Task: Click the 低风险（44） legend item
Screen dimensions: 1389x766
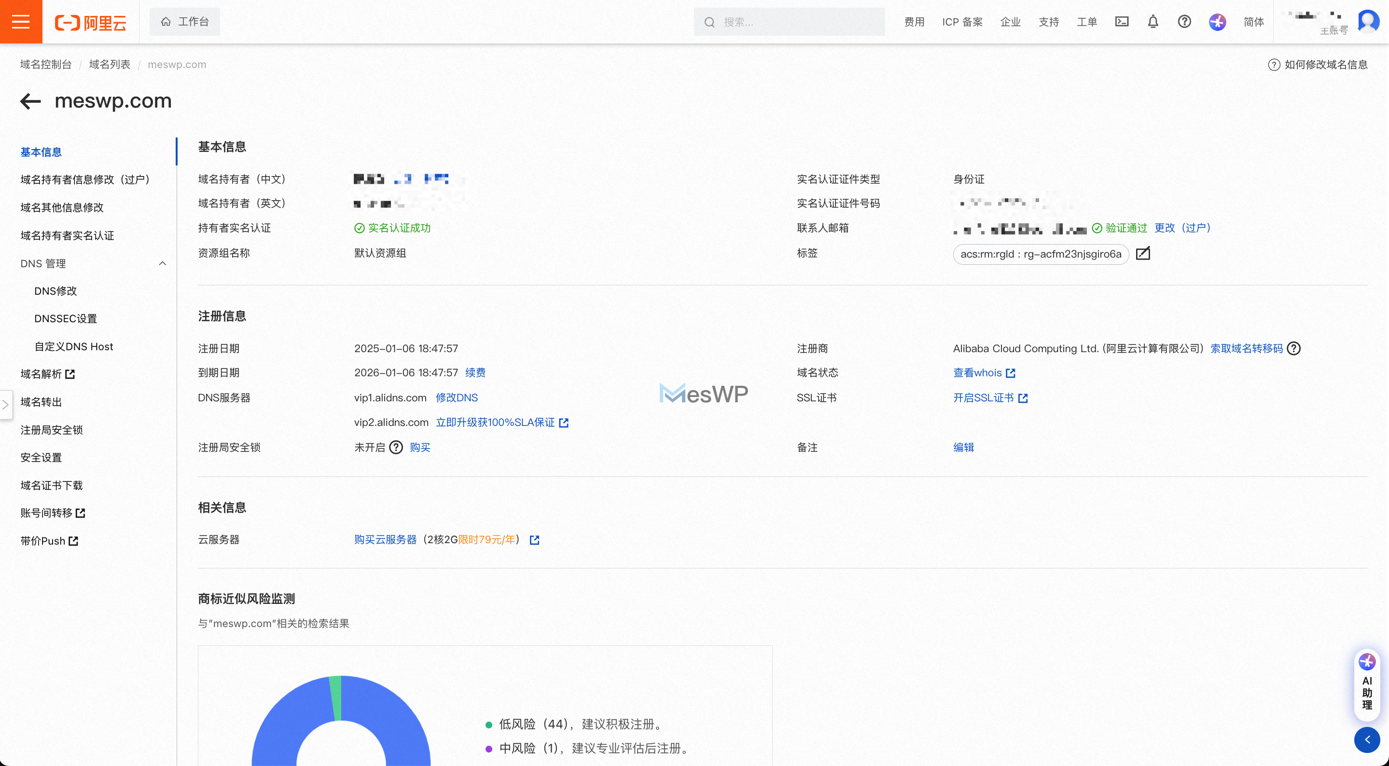Action: 574,725
